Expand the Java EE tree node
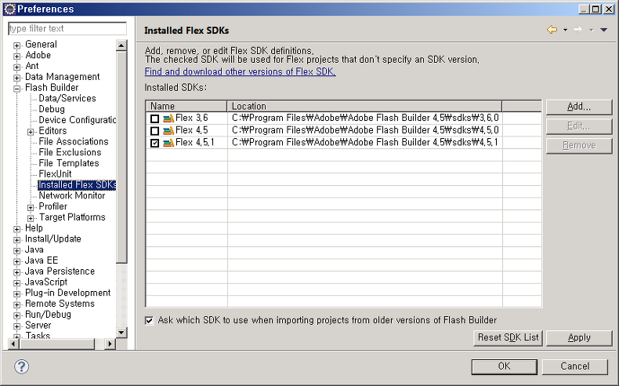Image resolution: width=619 pixels, height=386 pixels. pos(16,261)
